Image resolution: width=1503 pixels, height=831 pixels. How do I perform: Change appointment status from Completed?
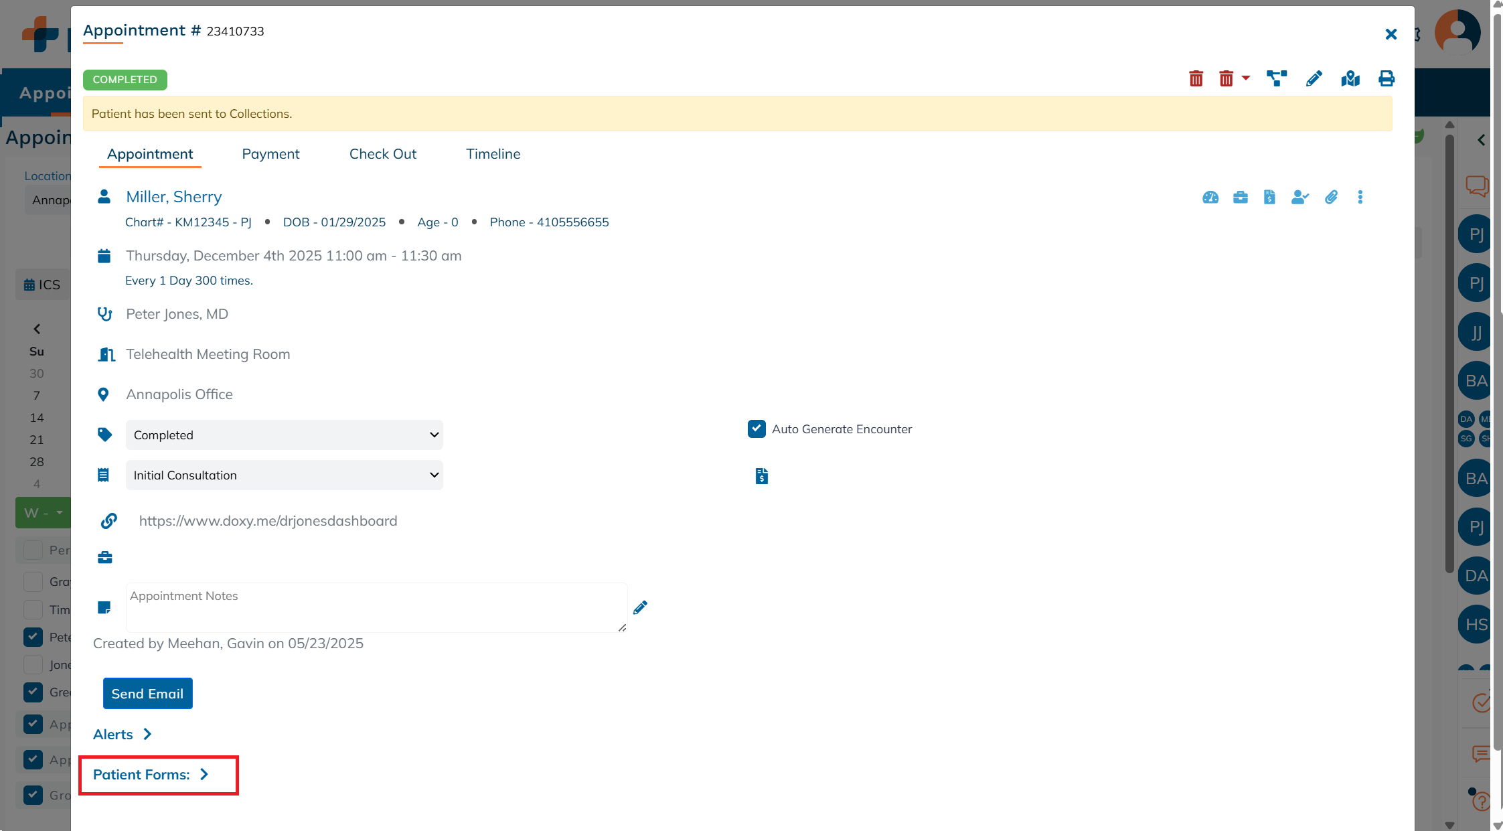pos(284,435)
